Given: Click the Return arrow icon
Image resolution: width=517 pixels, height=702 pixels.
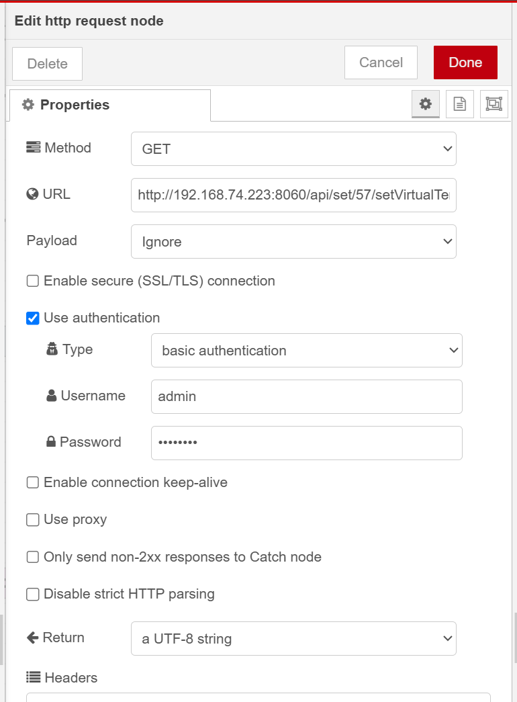Looking at the screenshot, I should (33, 638).
